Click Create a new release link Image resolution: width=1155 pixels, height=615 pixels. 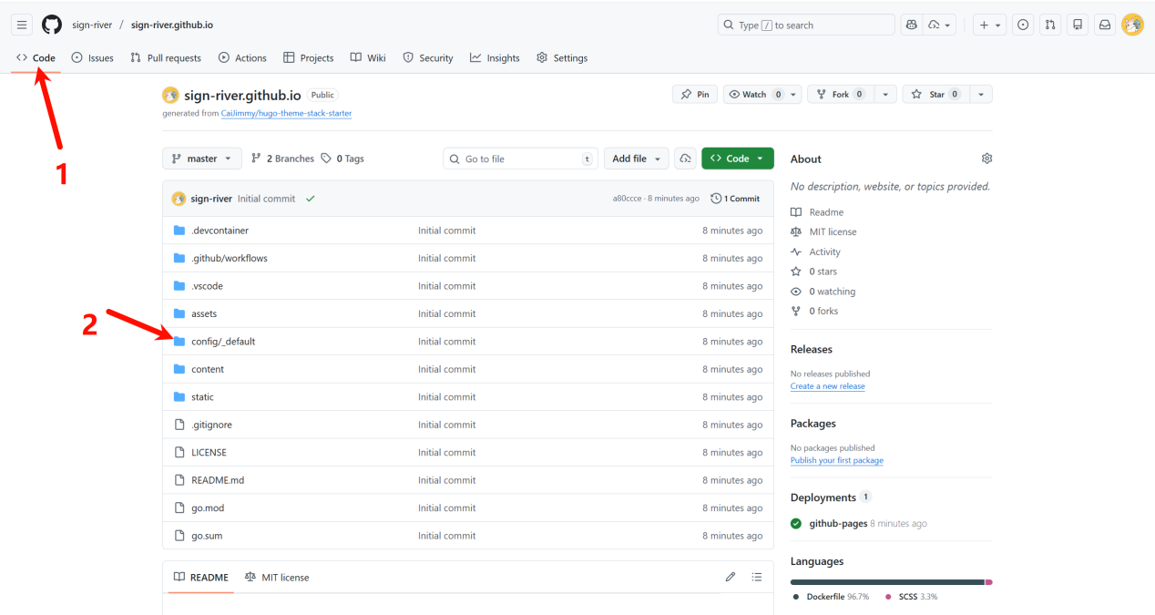point(828,386)
